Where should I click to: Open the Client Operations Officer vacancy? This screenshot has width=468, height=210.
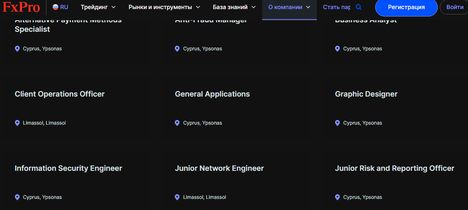click(x=60, y=94)
